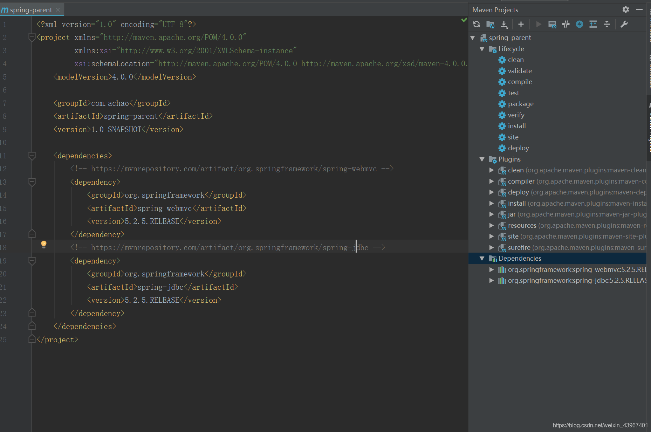Select the compile lifecycle phase

coord(557,82)
